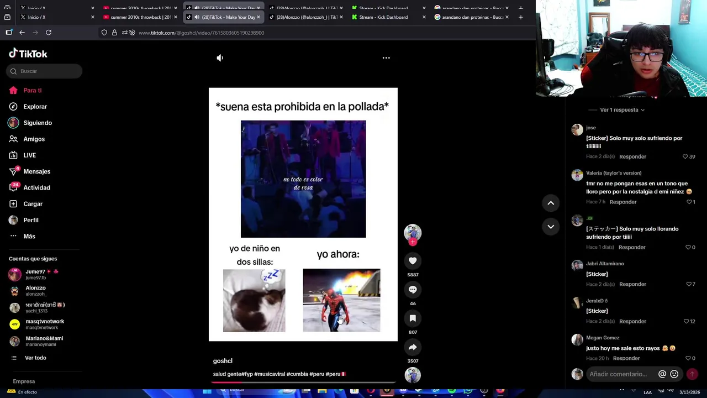
Task: Open goshcl's avatar beside the video
Action: pyautogui.click(x=413, y=233)
